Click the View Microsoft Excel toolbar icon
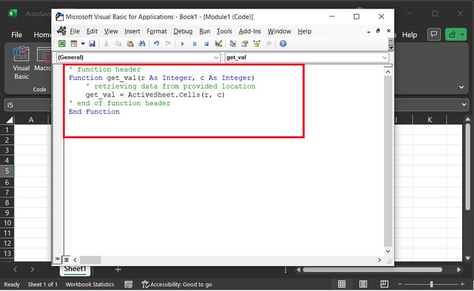This screenshot has height=291, width=474. 62,44
